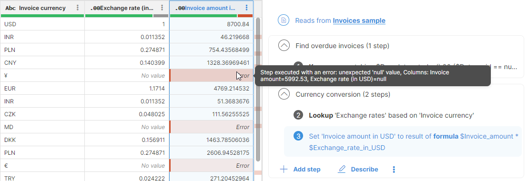
Task: Open the Invoices sample link
Action: coord(359,20)
